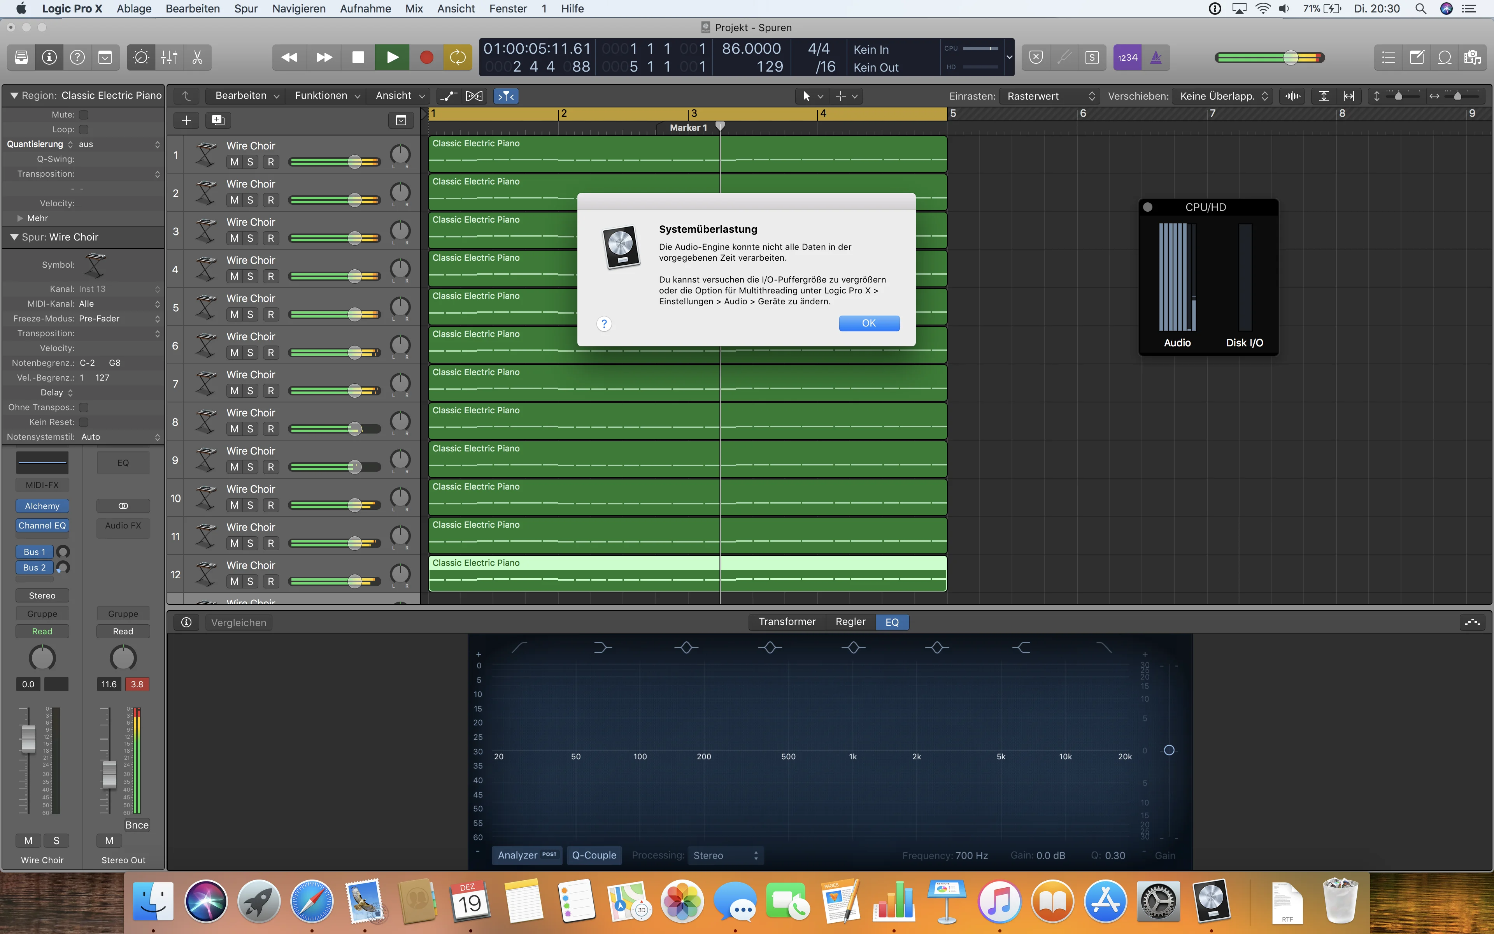Image resolution: width=1494 pixels, height=934 pixels.
Task: Open the Mixer faders icon
Action: 169,58
